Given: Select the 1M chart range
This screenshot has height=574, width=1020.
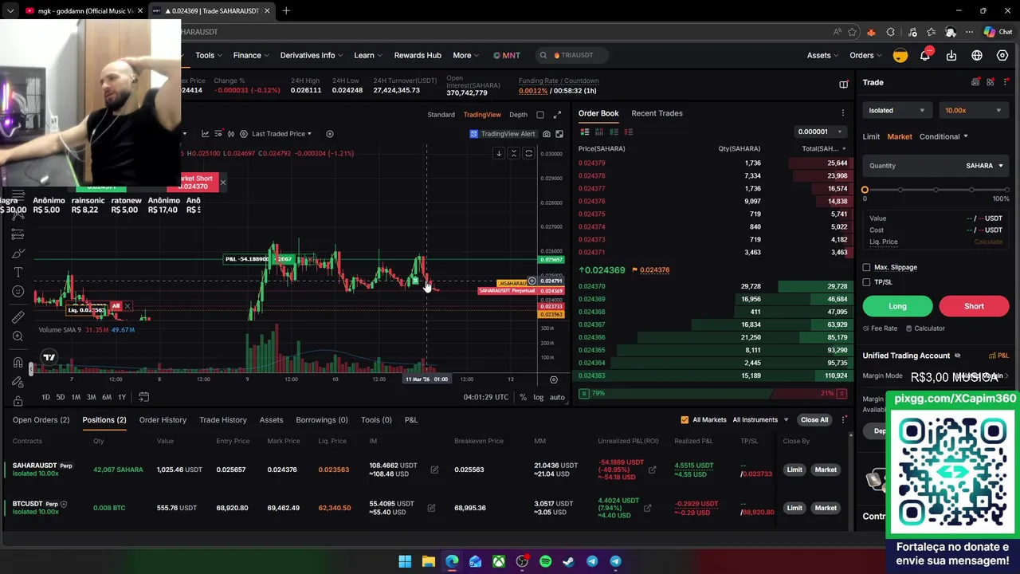Looking at the screenshot, I should coord(76,397).
